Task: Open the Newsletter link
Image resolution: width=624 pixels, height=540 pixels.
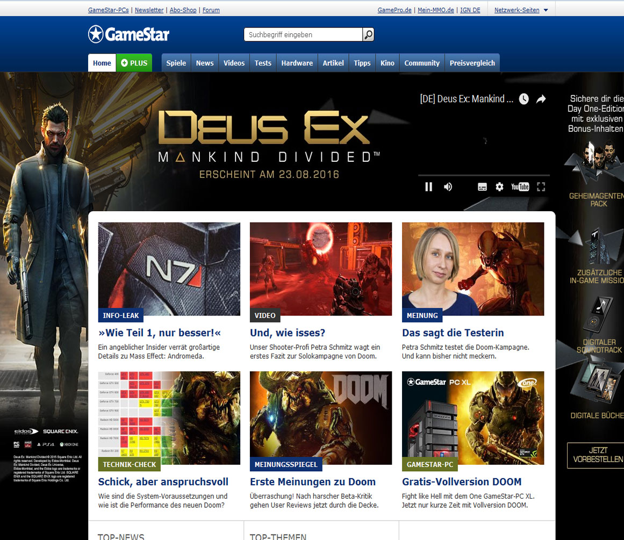Action: point(149,10)
